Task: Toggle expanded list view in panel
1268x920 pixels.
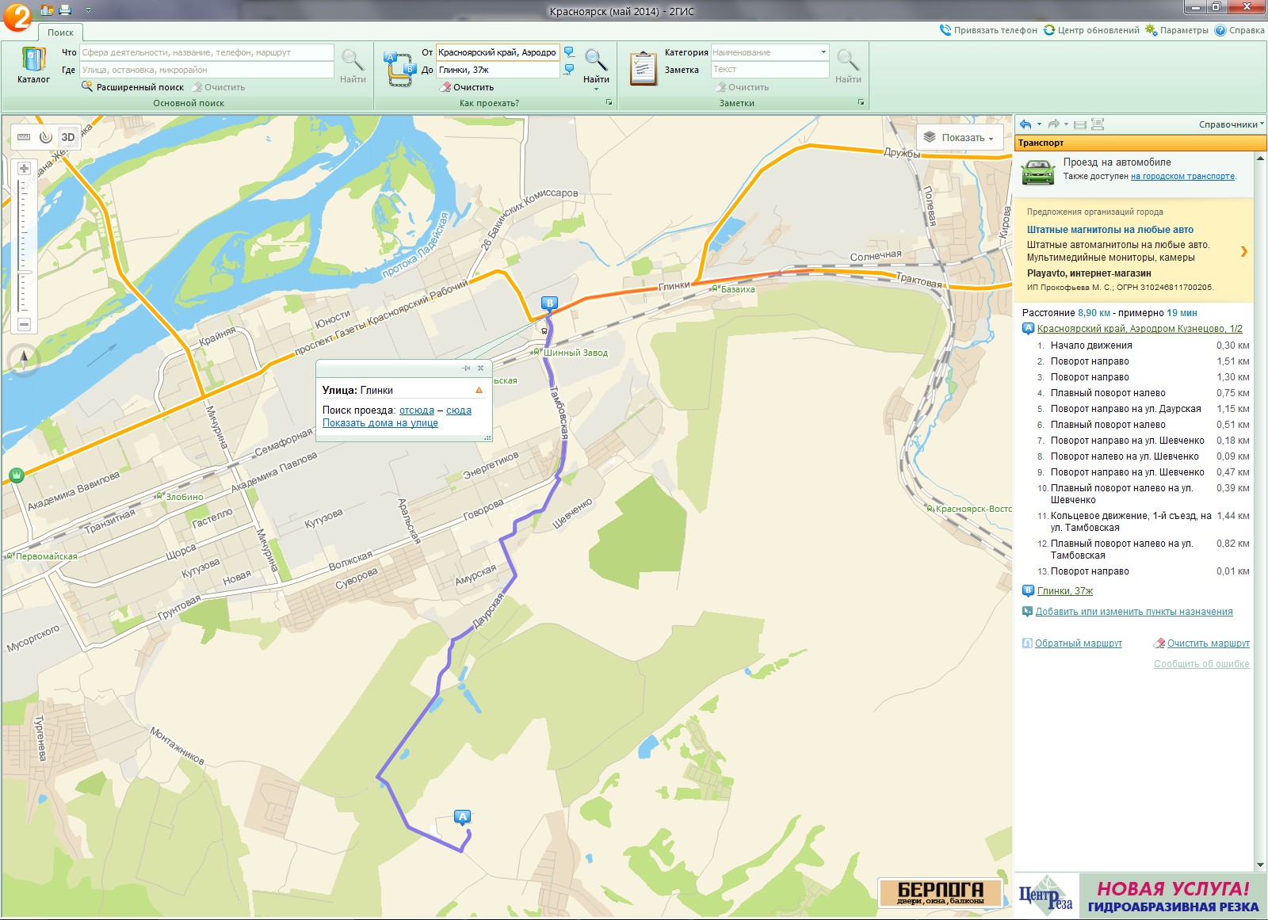Action: pos(1098,124)
